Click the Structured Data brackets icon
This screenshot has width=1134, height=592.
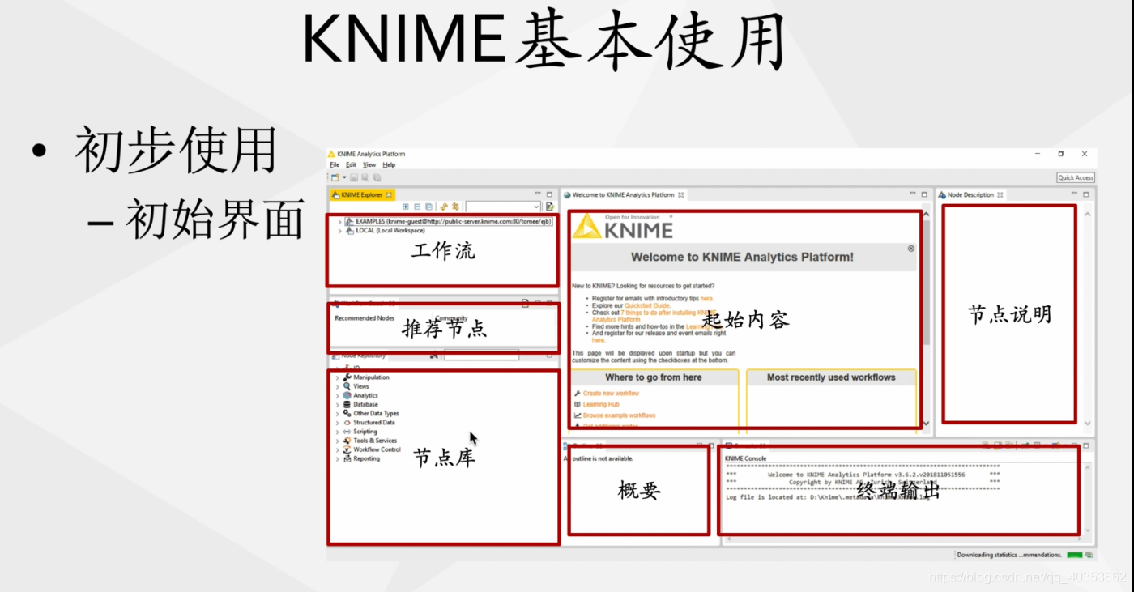pos(347,422)
